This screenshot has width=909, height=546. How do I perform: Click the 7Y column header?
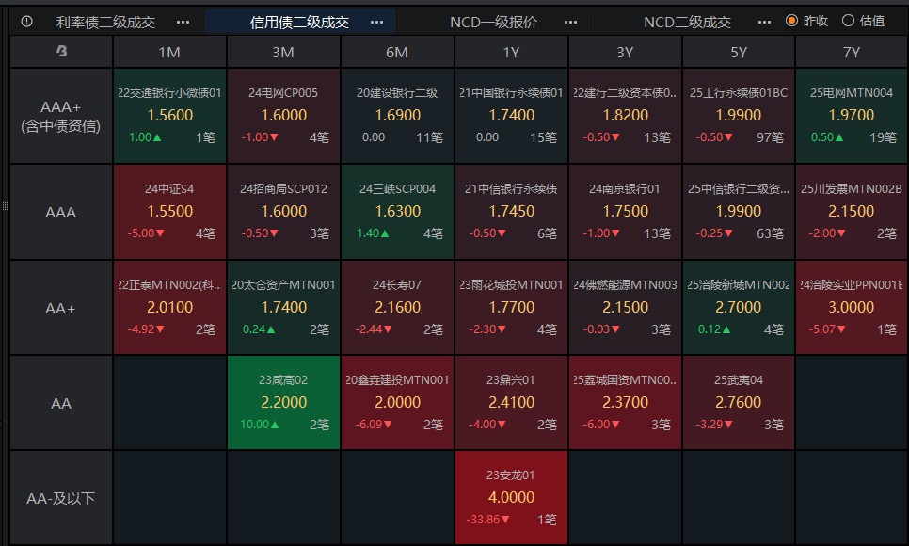tap(852, 52)
